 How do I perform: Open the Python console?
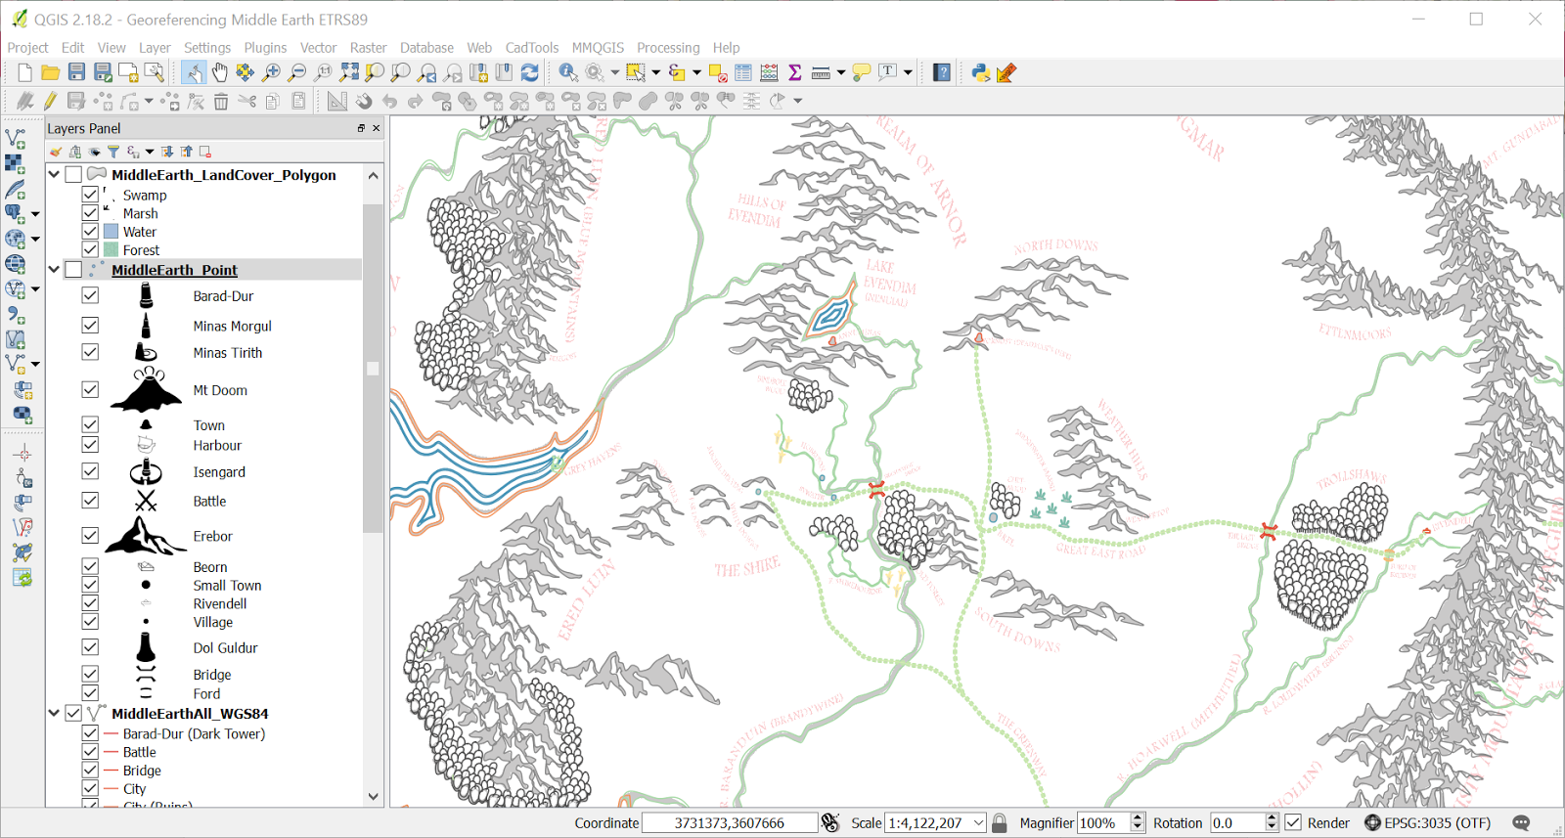click(x=980, y=72)
